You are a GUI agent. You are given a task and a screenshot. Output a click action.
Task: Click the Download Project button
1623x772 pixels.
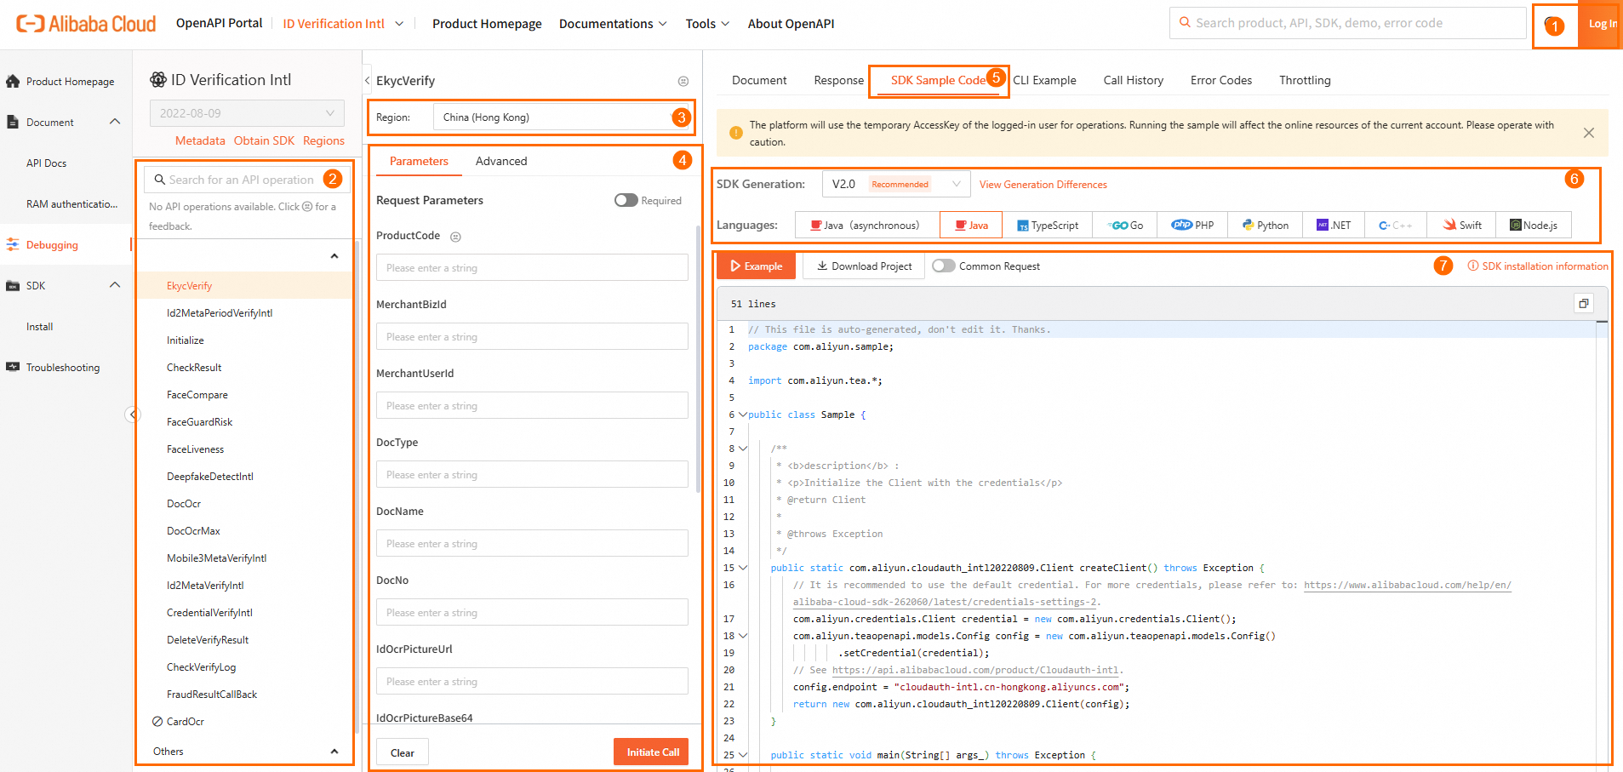[864, 266]
